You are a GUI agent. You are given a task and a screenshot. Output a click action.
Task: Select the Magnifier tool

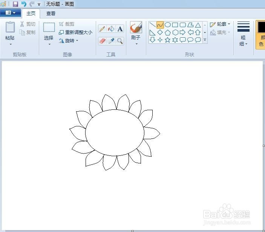coord(120,41)
